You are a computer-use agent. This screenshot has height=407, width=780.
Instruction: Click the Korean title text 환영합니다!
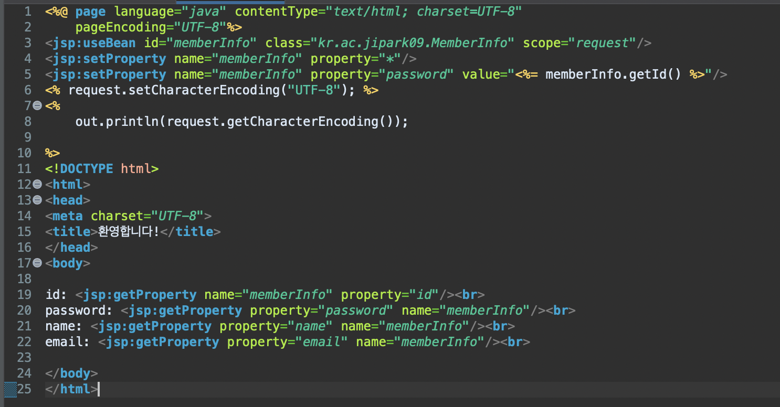point(129,231)
